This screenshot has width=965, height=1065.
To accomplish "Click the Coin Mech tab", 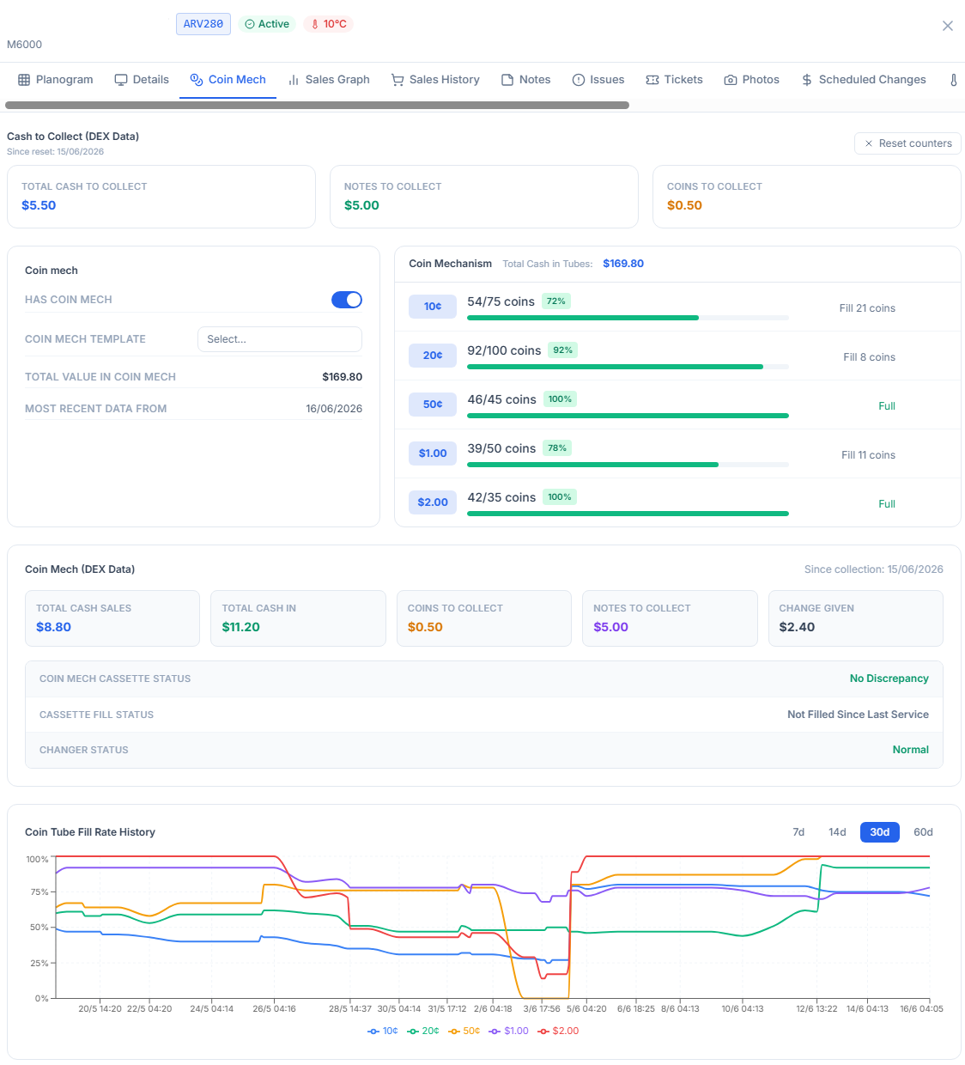I will [x=228, y=80].
